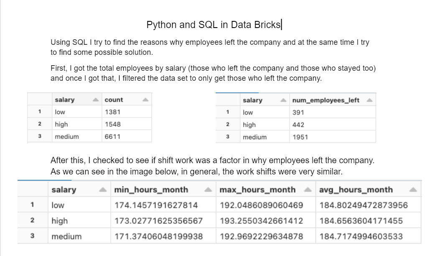
Task: Click the avg_hours_month header label
Action: click(x=356, y=190)
